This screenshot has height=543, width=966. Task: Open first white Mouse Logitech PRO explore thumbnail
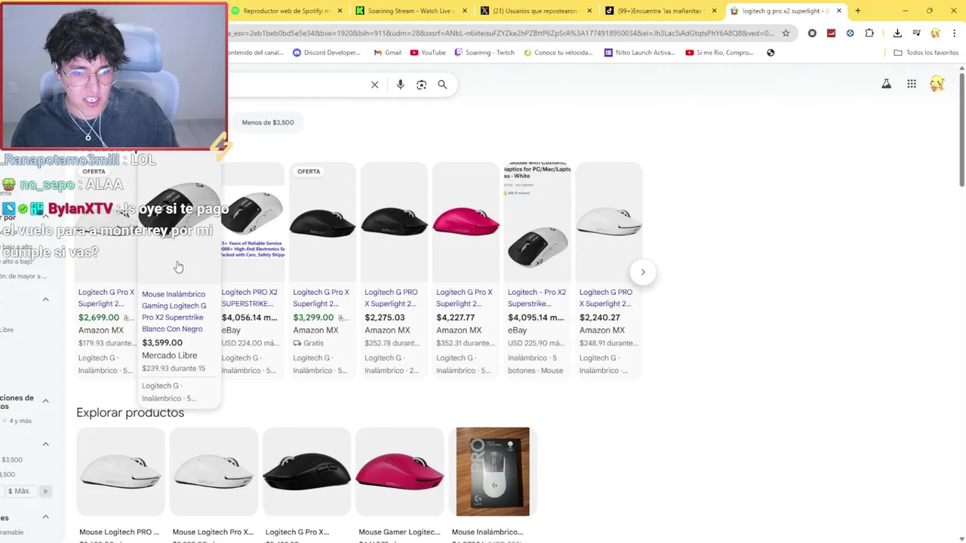click(x=120, y=472)
